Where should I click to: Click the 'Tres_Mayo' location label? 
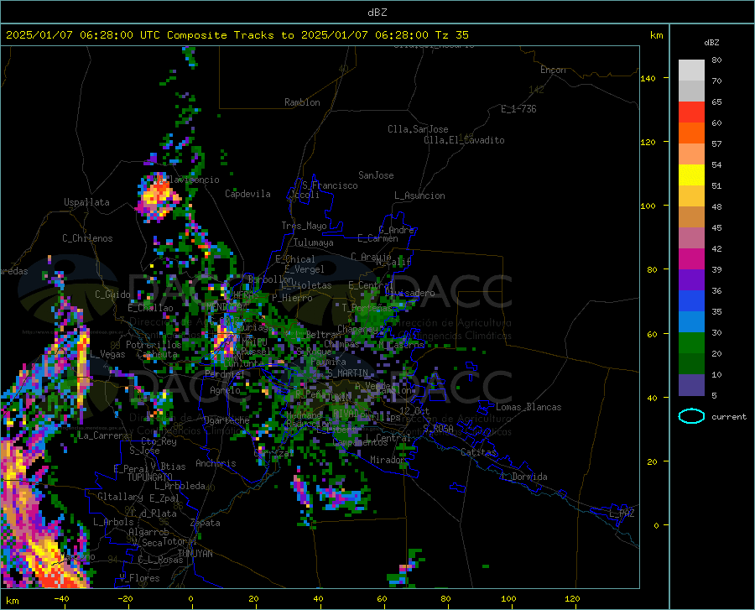click(x=304, y=226)
